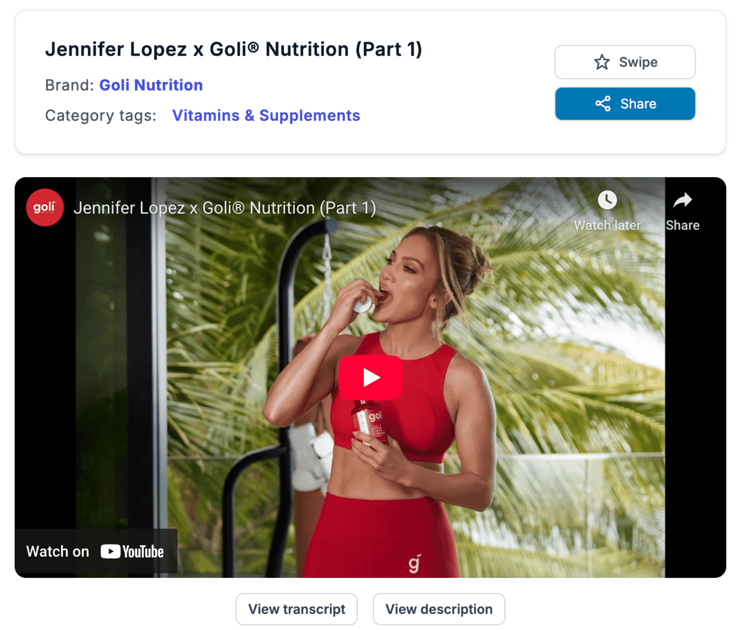This screenshot has width=740, height=630.
Task: Click the Watch on text in player
Action: 58,551
